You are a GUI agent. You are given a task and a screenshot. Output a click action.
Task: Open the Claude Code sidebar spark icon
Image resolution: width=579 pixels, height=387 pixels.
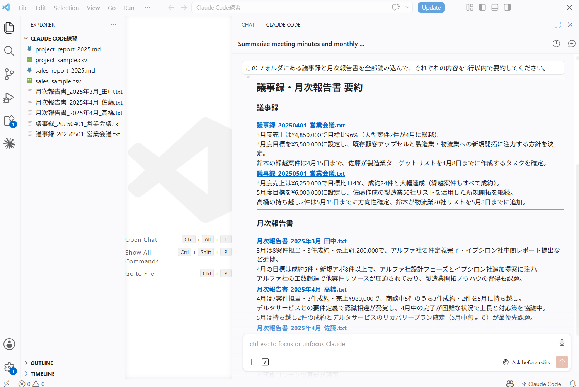pyautogui.click(x=9, y=144)
